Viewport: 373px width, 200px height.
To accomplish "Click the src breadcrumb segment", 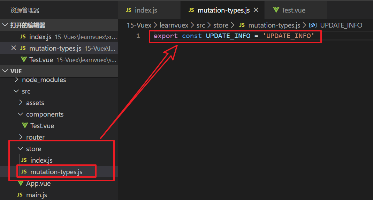I will (x=201, y=25).
